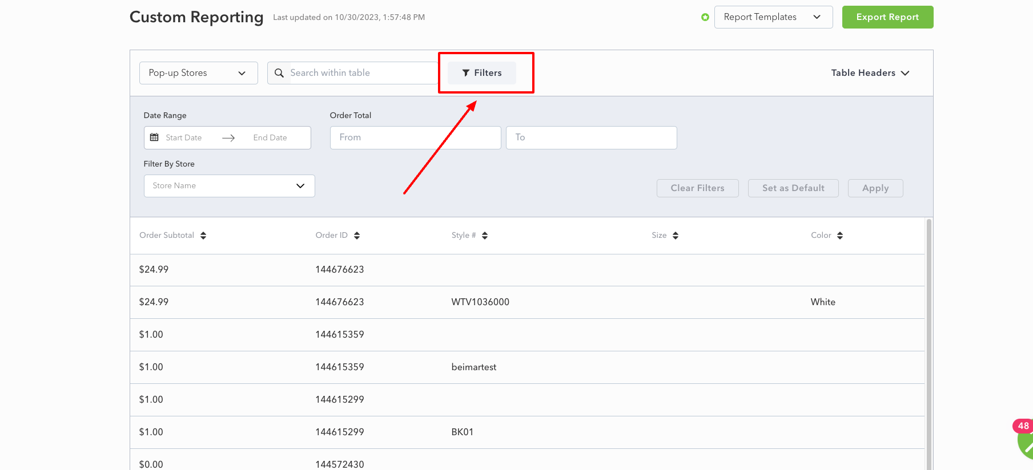Image resolution: width=1033 pixels, height=470 pixels.
Task: Sort by Size arrows
Action: (x=676, y=236)
